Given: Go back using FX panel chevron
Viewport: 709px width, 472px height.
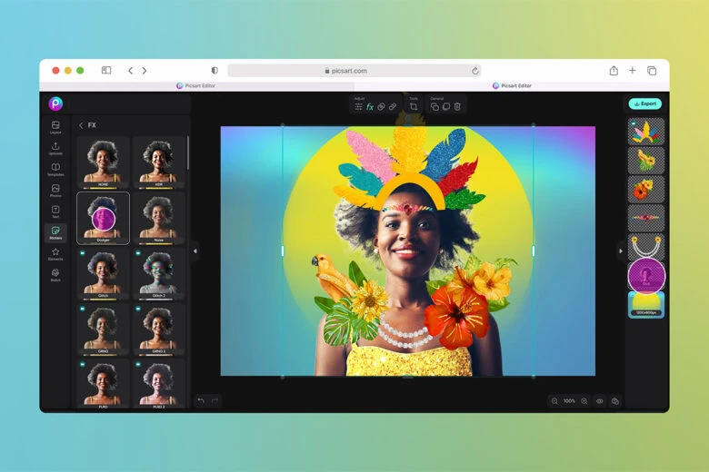Looking at the screenshot, I should click(x=81, y=125).
